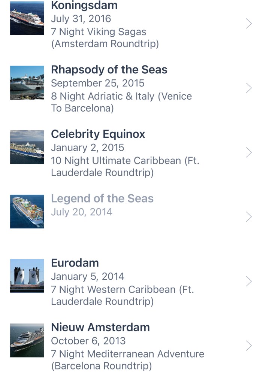Select the Eurodam cruise name
Image resolution: width=266 pixels, height=383 pixels.
point(75,263)
